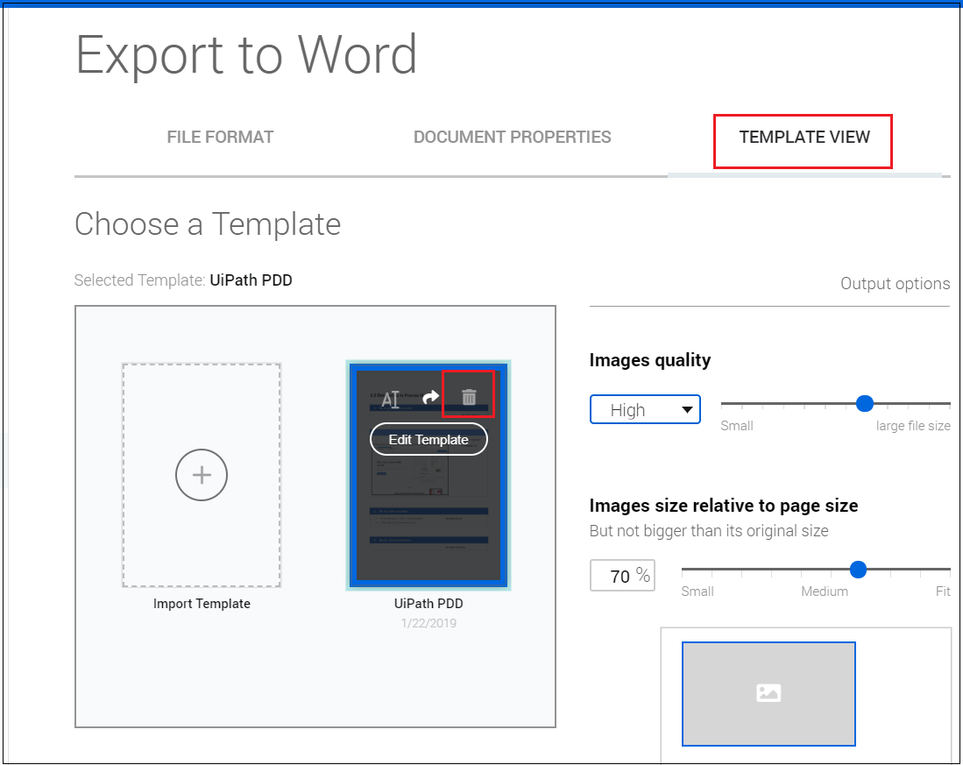Screen dimensions: 963x765
Task: Click the Import Template label
Action: coord(202,604)
